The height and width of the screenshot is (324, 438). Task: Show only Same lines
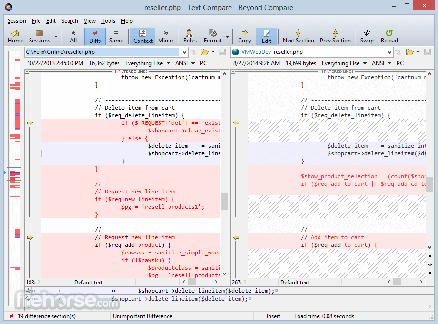(x=116, y=36)
